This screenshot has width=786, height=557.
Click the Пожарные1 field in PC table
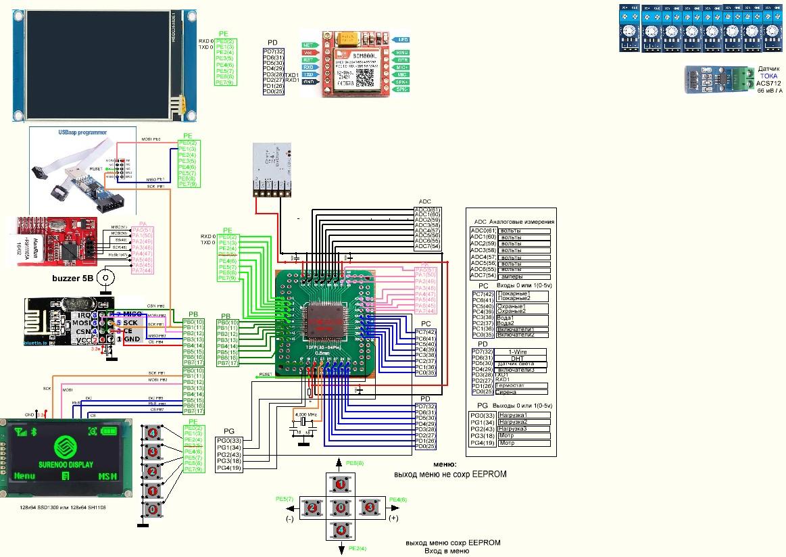click(524, 293)
